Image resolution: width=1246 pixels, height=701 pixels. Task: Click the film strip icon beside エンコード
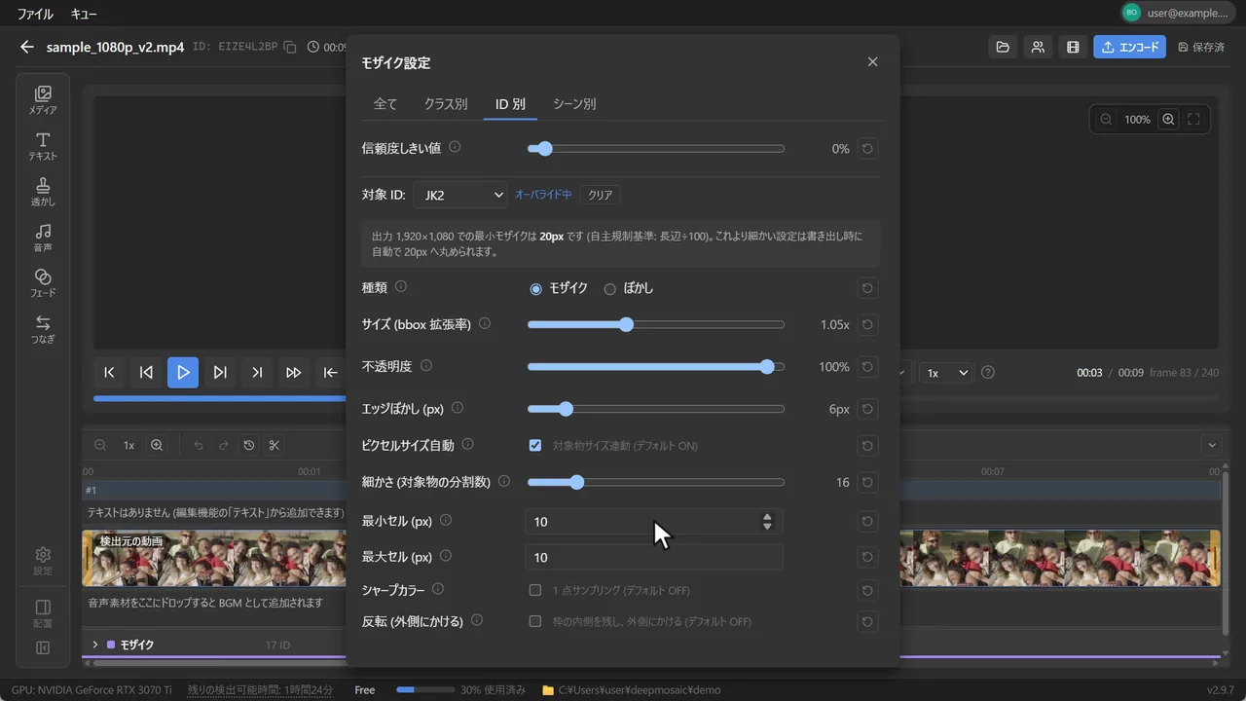click(x=1073, y=47)
